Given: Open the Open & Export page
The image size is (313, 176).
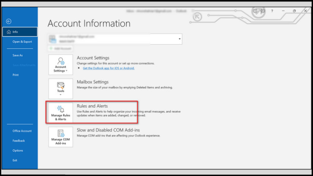Looking at the screenshot, I should 22,42.
